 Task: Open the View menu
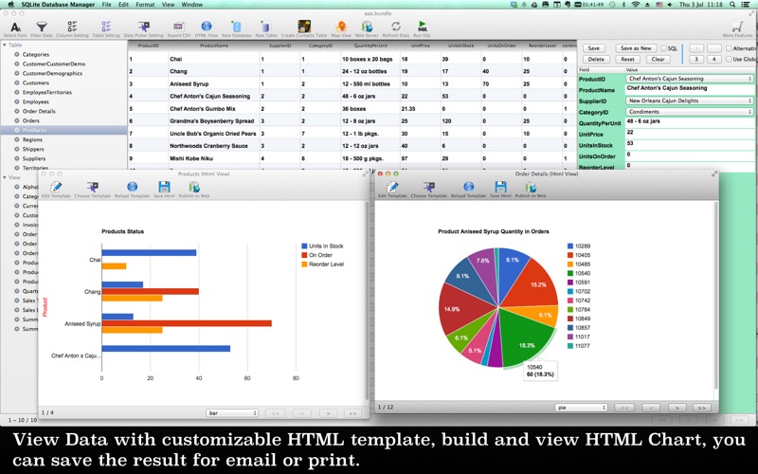[x=168, y=5]
